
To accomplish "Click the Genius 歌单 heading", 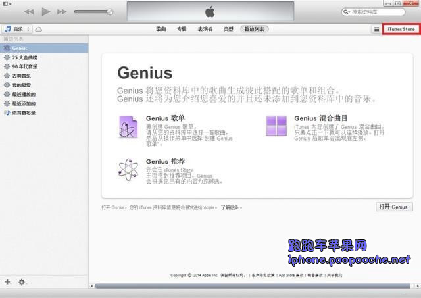I will click(x=165, y=118).
